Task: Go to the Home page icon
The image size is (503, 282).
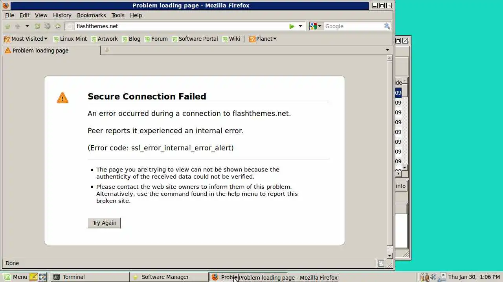Action: pos(58,26)
